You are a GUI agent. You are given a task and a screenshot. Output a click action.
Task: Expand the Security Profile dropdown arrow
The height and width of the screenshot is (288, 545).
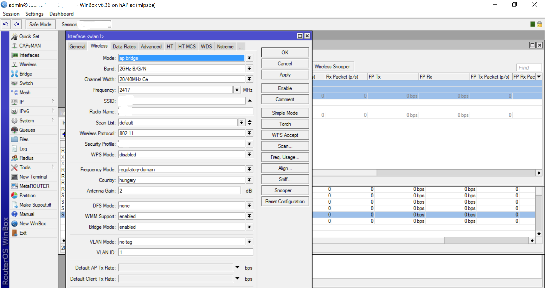coord(249,144)
